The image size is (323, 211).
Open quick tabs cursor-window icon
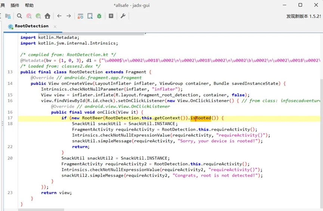90,16
